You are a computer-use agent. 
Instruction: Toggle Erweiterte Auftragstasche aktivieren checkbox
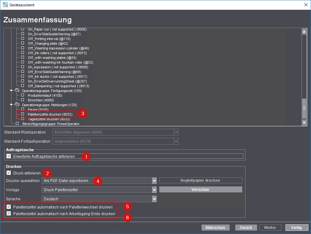[9, 156]
